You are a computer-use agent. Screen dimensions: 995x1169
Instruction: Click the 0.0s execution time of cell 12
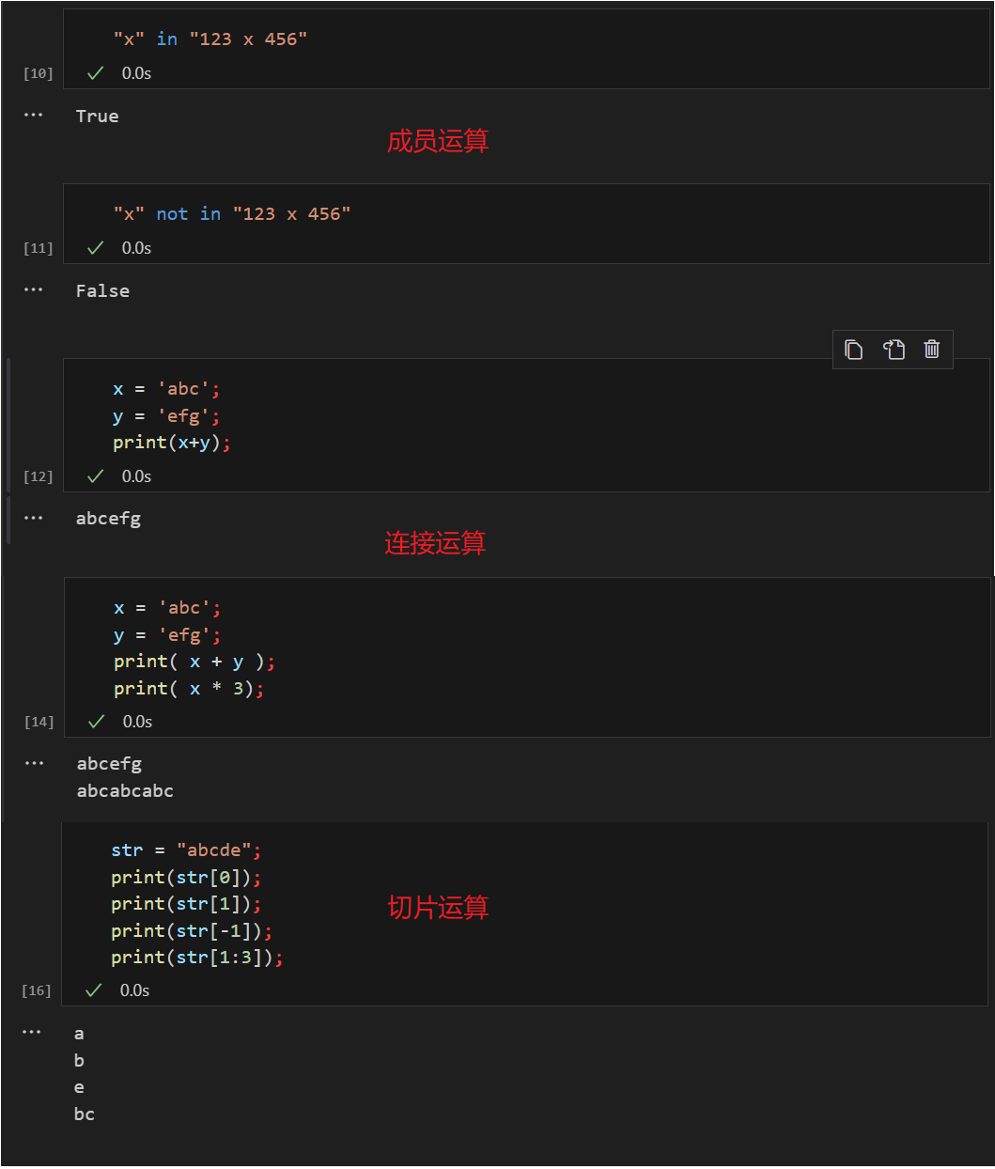click(136, 476)
